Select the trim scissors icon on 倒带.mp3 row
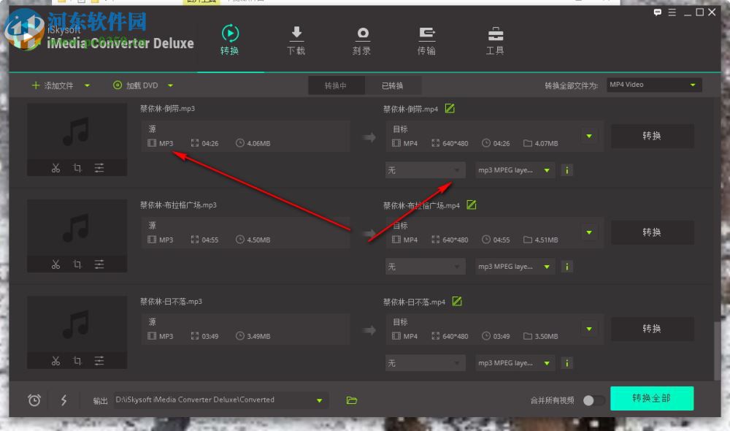The width and height of the screenshot is (730, 431). tap(55, 167)
